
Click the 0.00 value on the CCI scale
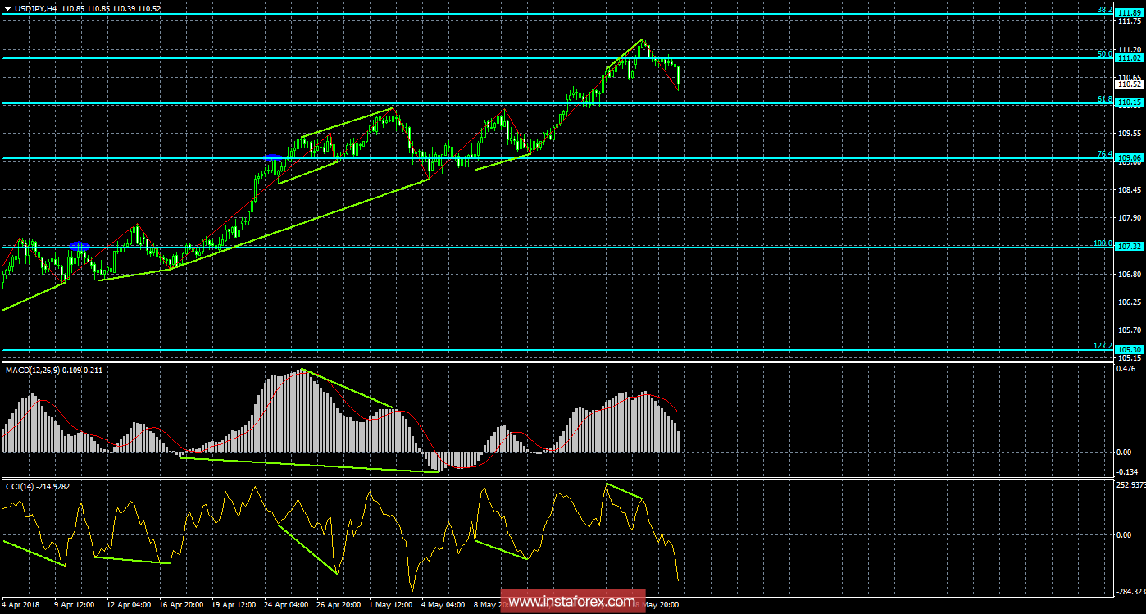tap(1126, 534)
